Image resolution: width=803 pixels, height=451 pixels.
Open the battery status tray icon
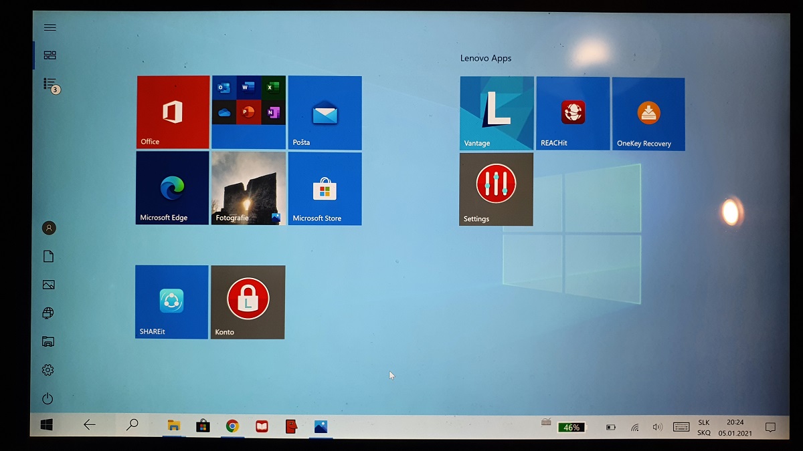tap(610, 428)
